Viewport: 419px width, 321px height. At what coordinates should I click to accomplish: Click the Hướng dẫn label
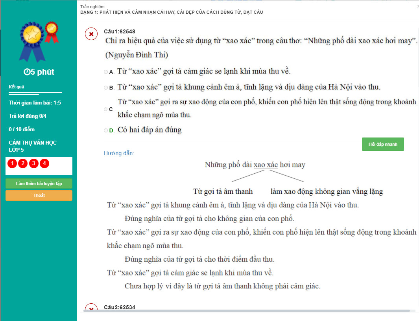119,153
